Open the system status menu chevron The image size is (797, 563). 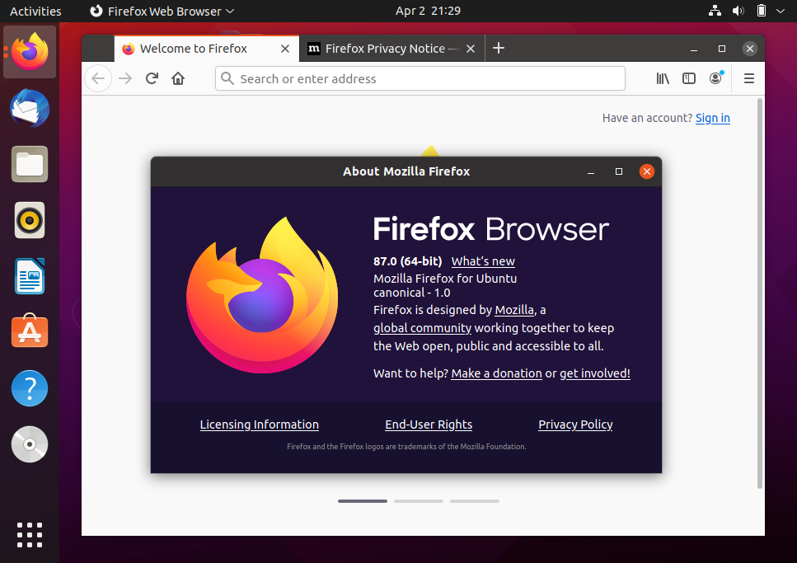click(781, 12)
